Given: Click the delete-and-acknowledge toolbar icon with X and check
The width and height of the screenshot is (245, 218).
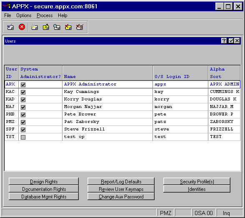Looking at the screenshot, I should 80,27.
